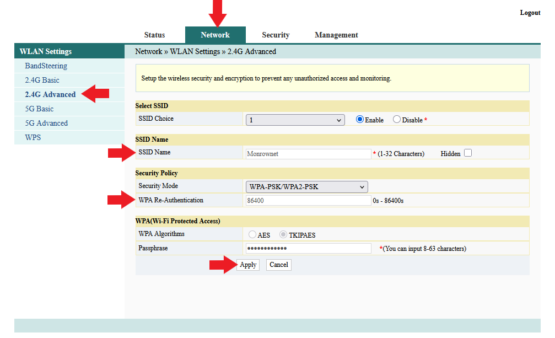Click the SSID Name input field
555x338 pixels.
point(308,154)
